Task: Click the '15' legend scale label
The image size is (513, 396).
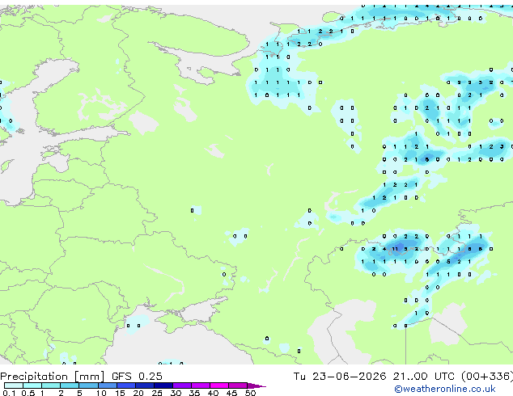Action: point(120,393)
